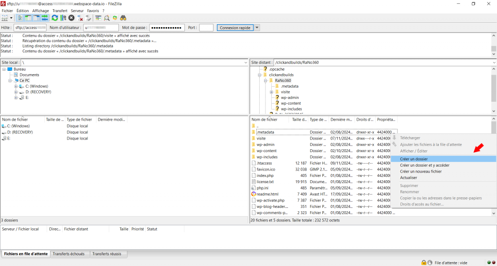Toggle the transfer queue display

tap(45, 18)
